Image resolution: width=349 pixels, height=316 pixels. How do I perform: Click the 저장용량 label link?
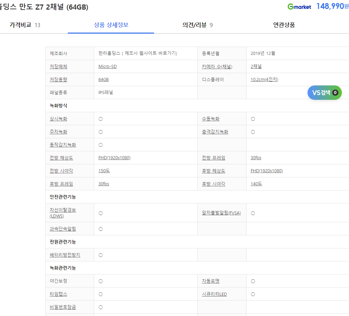(58, 79)
